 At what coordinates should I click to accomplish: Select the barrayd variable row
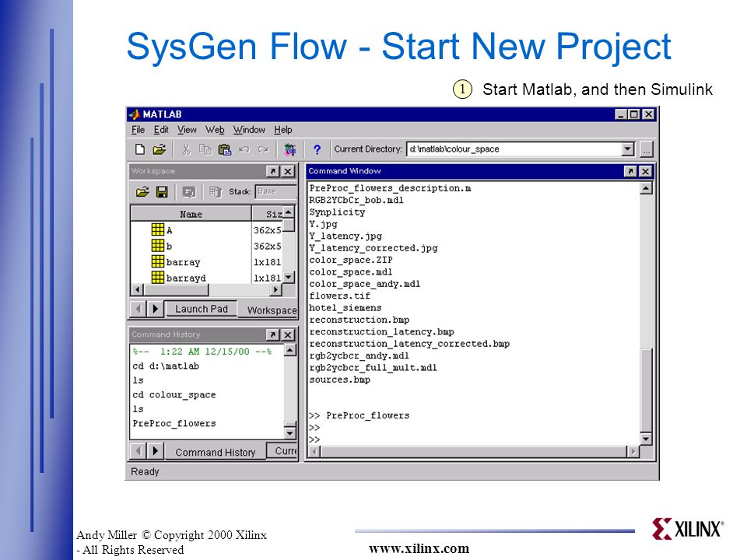(x=205, y=277)
